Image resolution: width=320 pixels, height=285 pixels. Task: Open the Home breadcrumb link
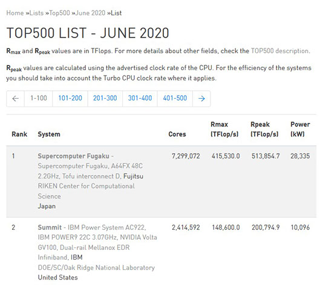click(x=15, y=13)
